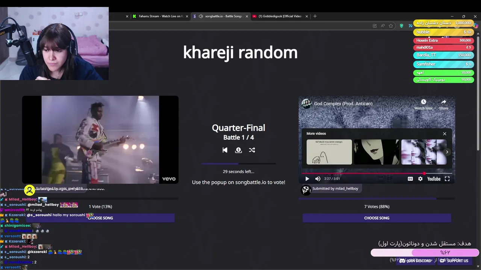Share the God Complex video

[x=443, y=105]
